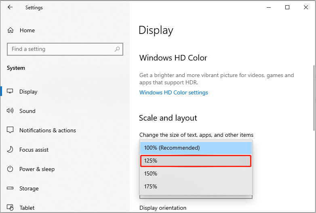This screenshot has height=213, width=316.
Task: Select the 125% scale option
Action: pos(196,161)
